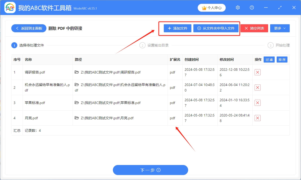Open the 排序 sorting control
This screenshot has width=301, height=180.
tap(282, 59)
